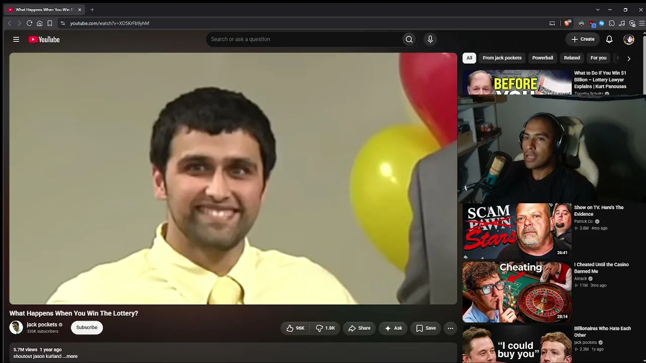The width and height of the screenshot is (646, 363).
Task: Expand the description with ...more
Action: [x=70, y=356]
